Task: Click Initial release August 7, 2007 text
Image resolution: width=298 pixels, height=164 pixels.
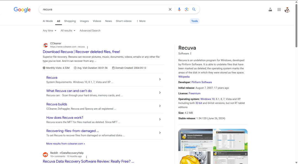Action: (204, 88)
